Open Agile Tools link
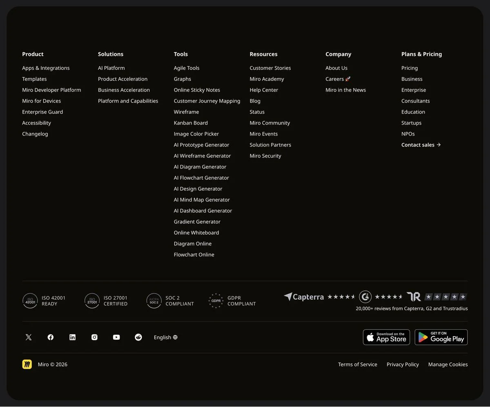 click(x=187, y=68)
